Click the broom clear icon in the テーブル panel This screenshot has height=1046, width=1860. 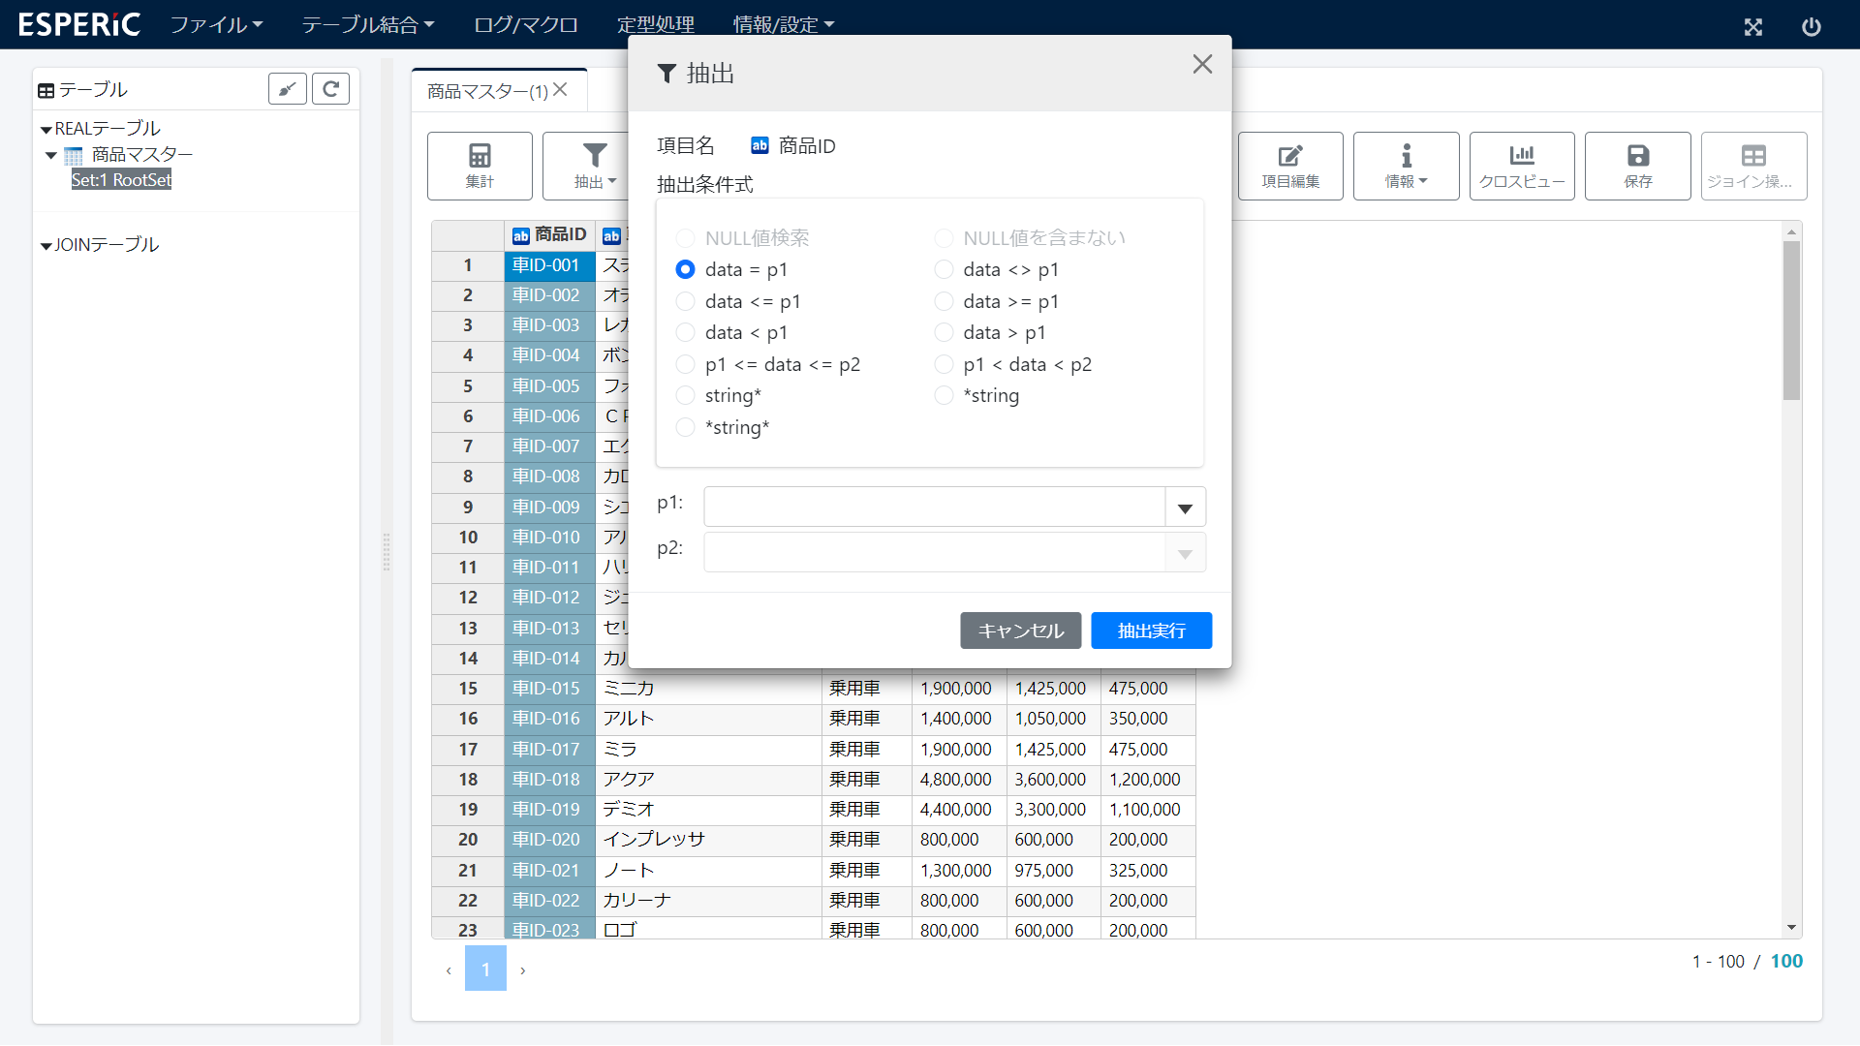(x=287, y=89)
